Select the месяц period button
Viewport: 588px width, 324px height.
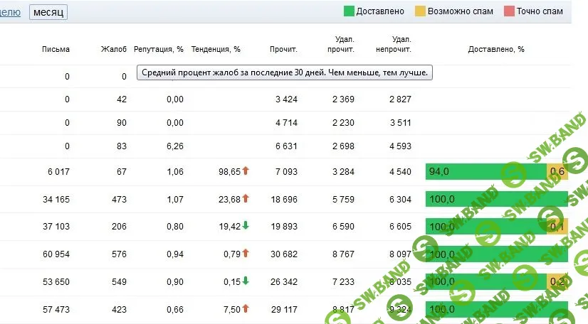click(x=48, y=12)
